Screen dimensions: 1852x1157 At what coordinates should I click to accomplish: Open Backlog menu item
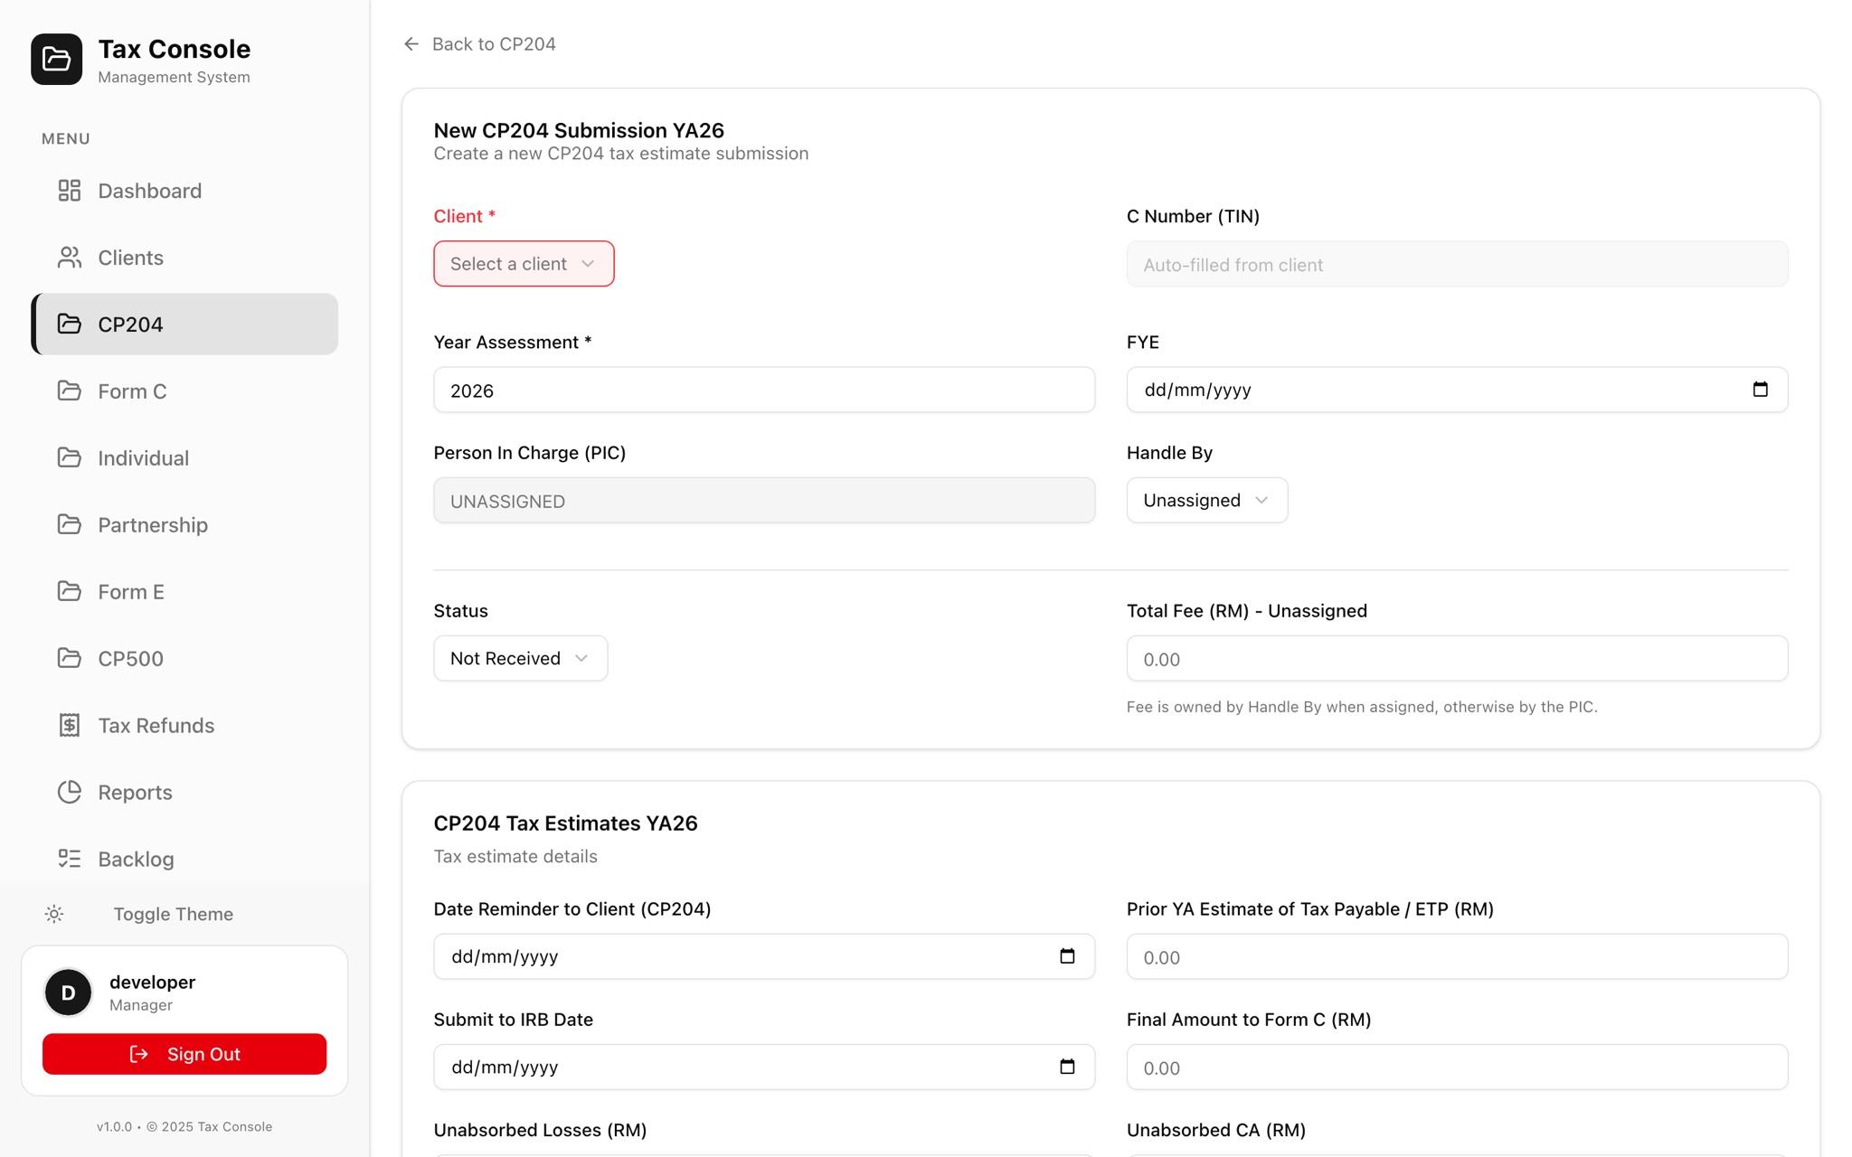click(x=184, y=859)
